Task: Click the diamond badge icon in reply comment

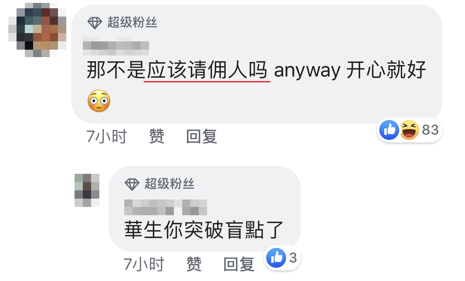Action: point(132,184)
